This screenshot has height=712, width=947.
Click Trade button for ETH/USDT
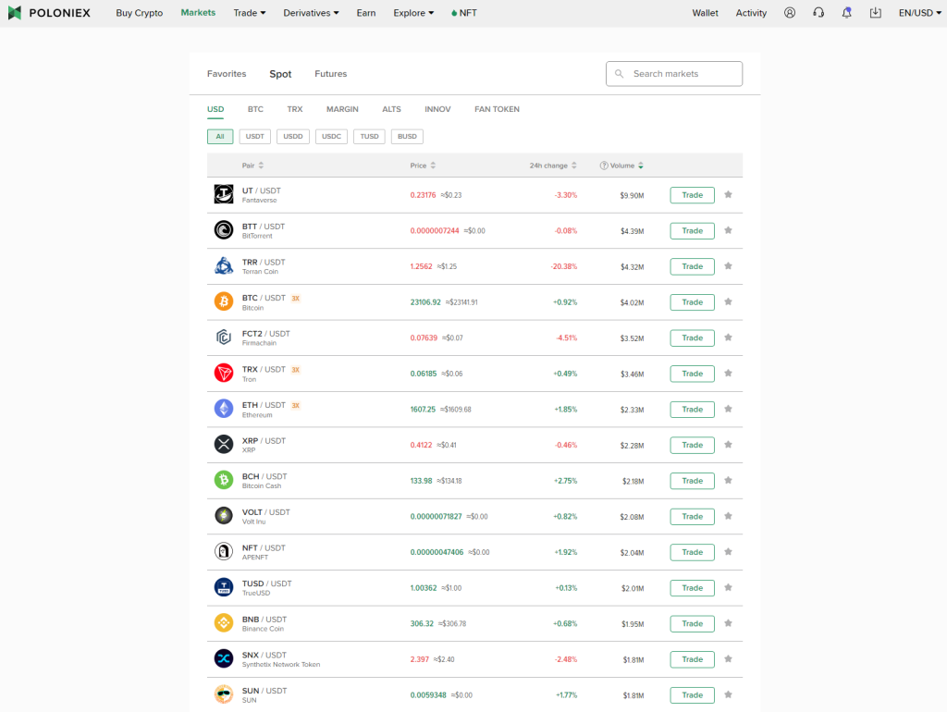click(x=692, y=409)
